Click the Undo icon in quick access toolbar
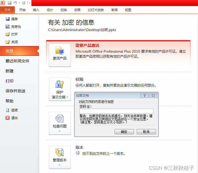This screenshot has height=173, width=198. coord(15,3)
